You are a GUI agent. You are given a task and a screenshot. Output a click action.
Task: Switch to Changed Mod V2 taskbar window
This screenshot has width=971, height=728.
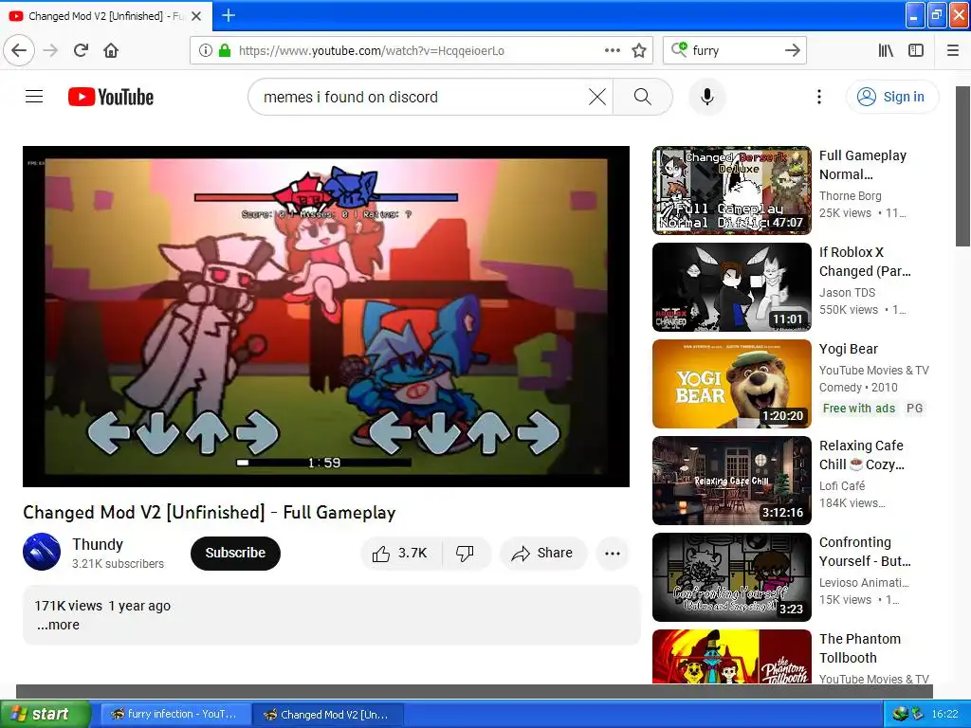click(329, 714)
